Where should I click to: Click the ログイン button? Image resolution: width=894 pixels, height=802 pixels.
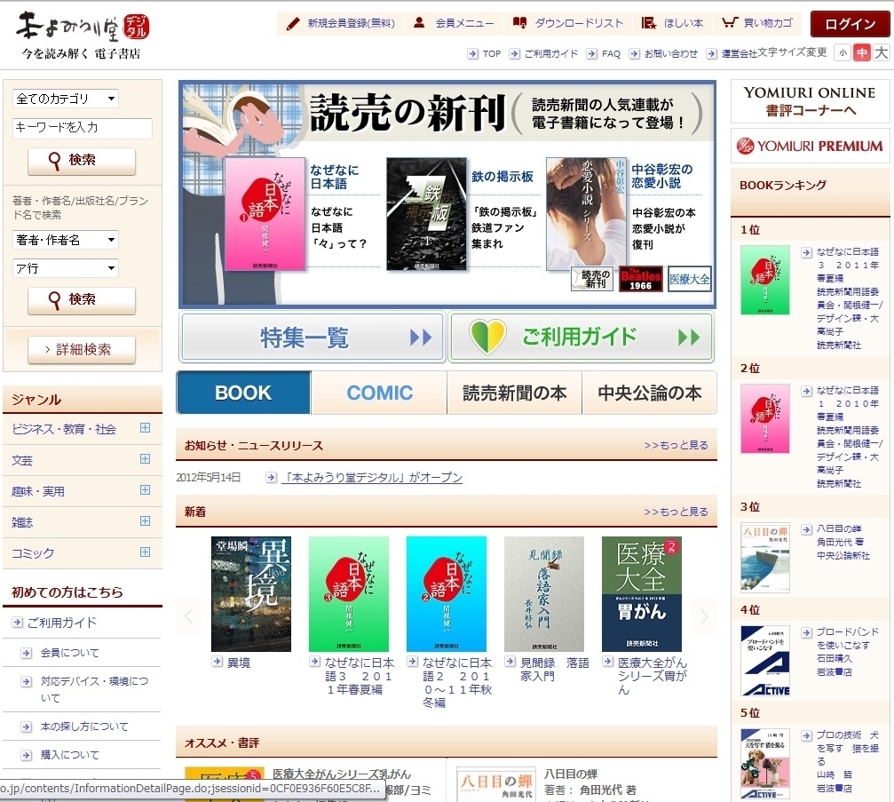click(x=850, y=24)
